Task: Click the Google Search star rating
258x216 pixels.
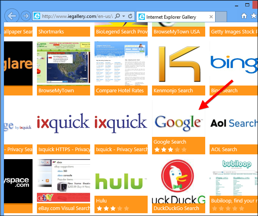Action: (x=170, y=150)
